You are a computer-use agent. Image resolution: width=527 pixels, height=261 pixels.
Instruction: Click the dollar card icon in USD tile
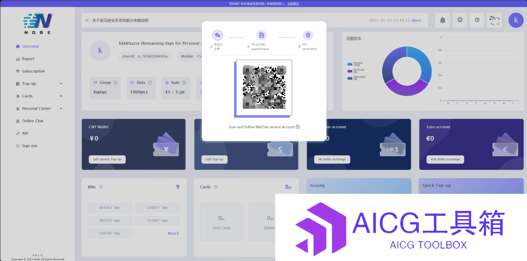pyautogui.click(x=280, y=149)
